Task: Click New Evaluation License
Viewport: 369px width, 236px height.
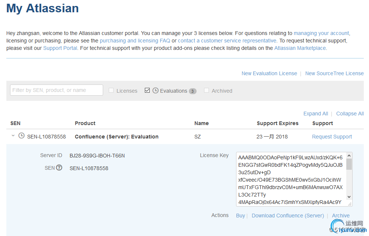Action: coord(269,73)
